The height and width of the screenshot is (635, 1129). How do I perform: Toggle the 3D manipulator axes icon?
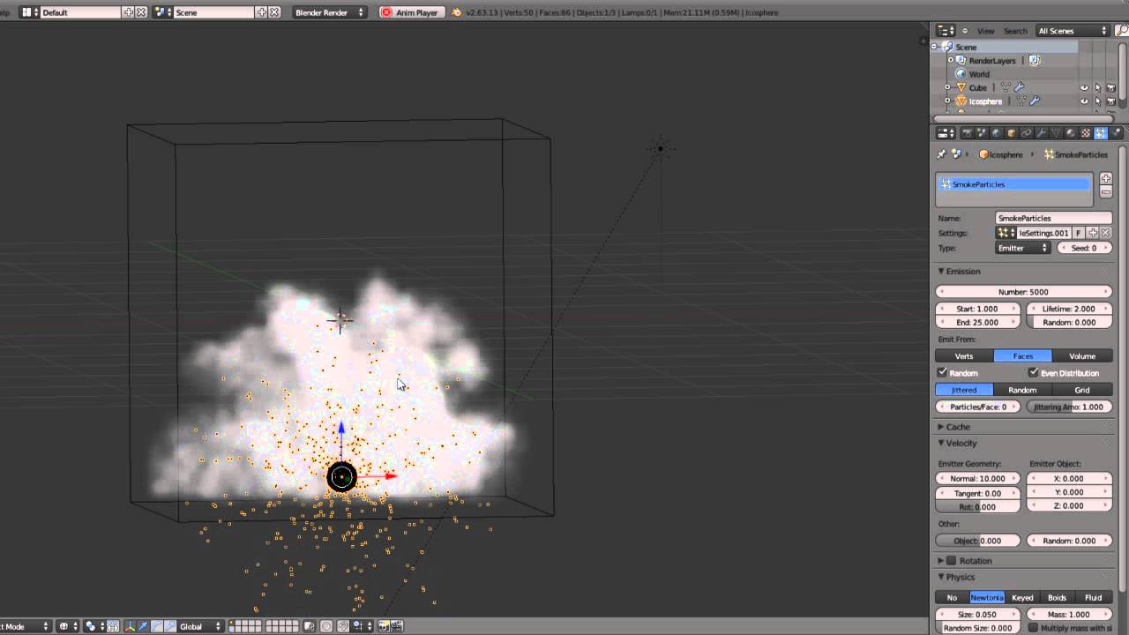click(x=130, y=626)
